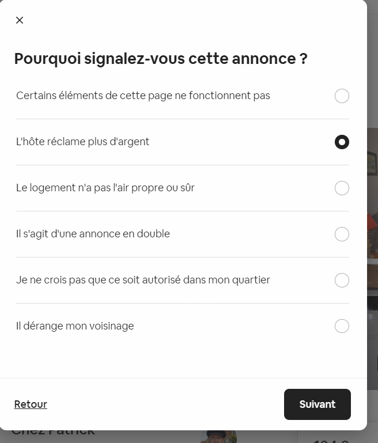Screen dimensions: 378x443
Task: Click the "Je ne crois pas que ce soit autorisé" text
Action: (x=143, y=280)
